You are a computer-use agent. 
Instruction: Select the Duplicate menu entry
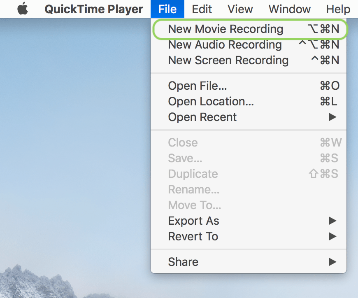pos(193,174)
